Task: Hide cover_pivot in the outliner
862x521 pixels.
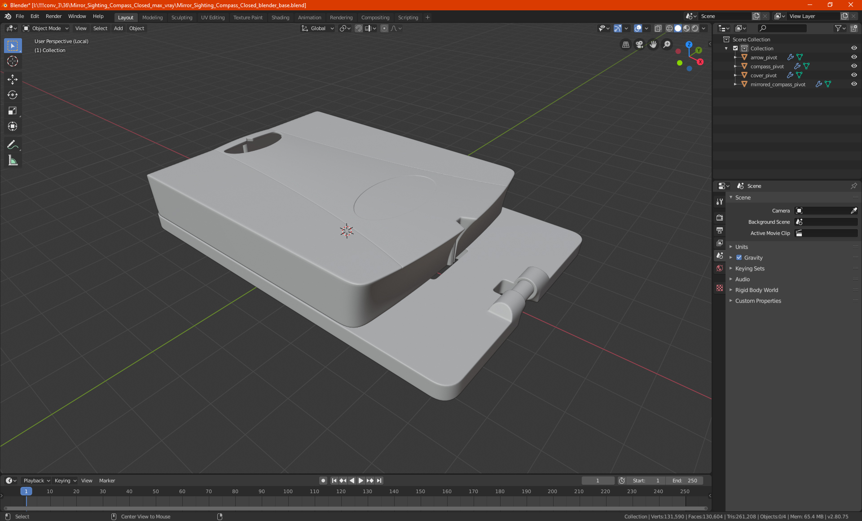Action: tap(854, 75)
